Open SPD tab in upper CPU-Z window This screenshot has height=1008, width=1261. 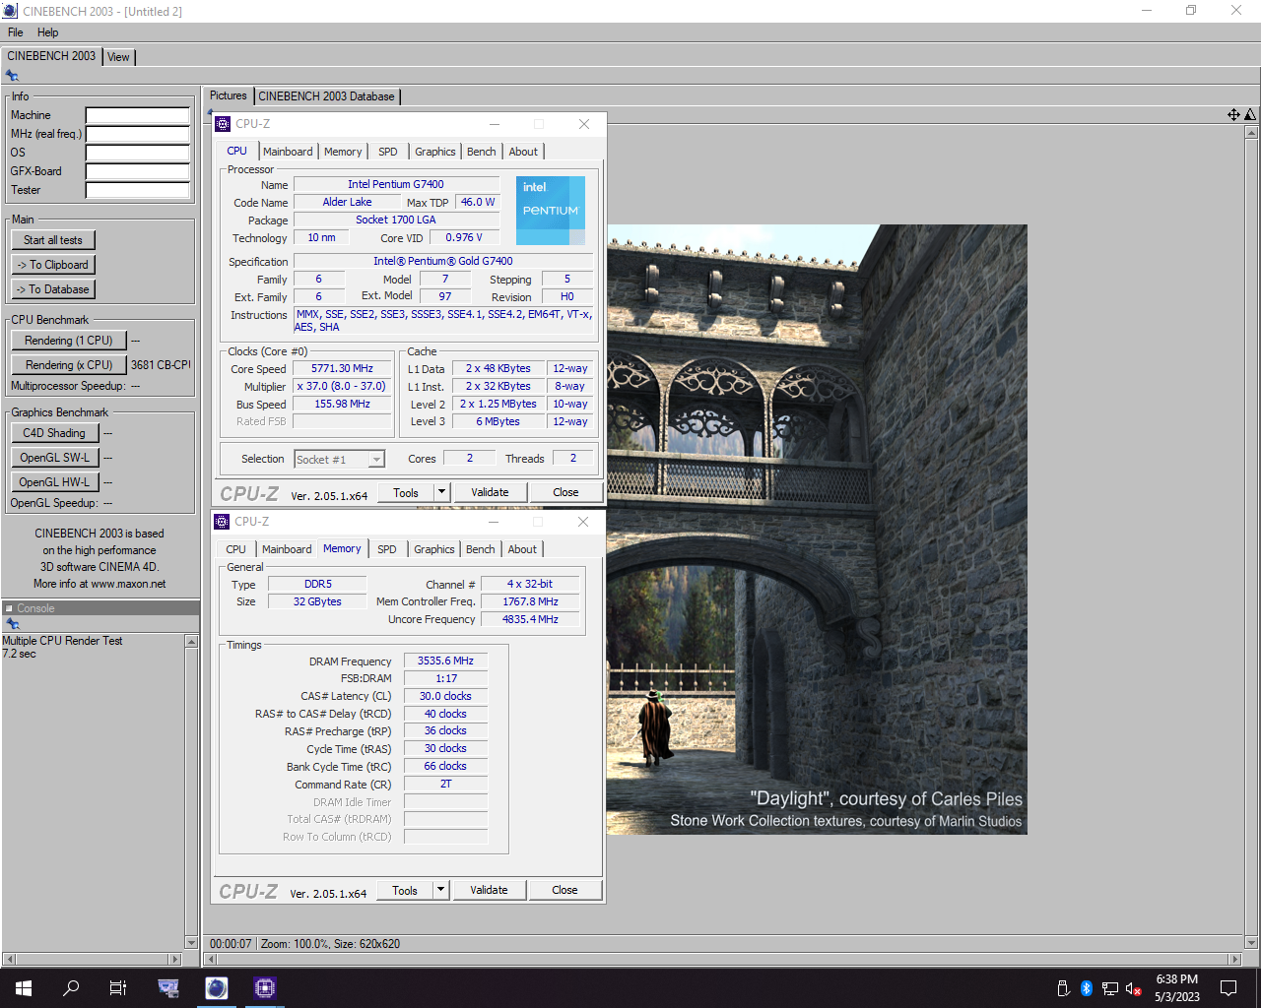coord(388,152)
